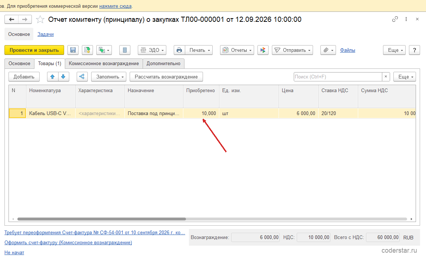Open link Оформить счет-фактуру (Комиссионное вознаграждение)
This screenshot has height=259, width=426.
[x=68, y=242]
